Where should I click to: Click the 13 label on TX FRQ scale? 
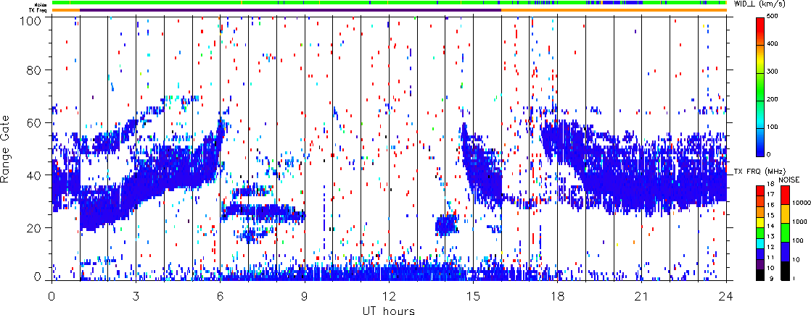coord(770,237)
